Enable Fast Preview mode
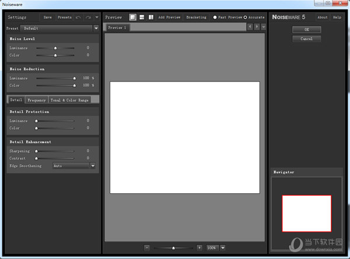Viewport: 350px width, 259px height. [215, 17]
